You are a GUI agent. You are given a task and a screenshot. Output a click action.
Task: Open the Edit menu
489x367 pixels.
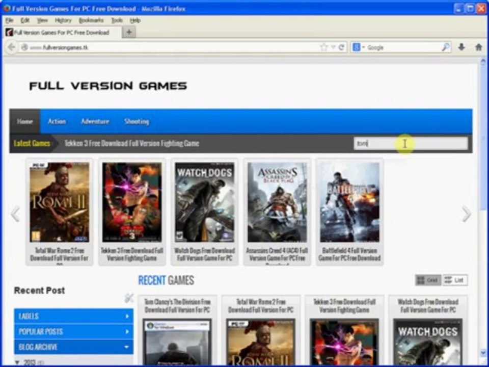[x=25, y=20]
